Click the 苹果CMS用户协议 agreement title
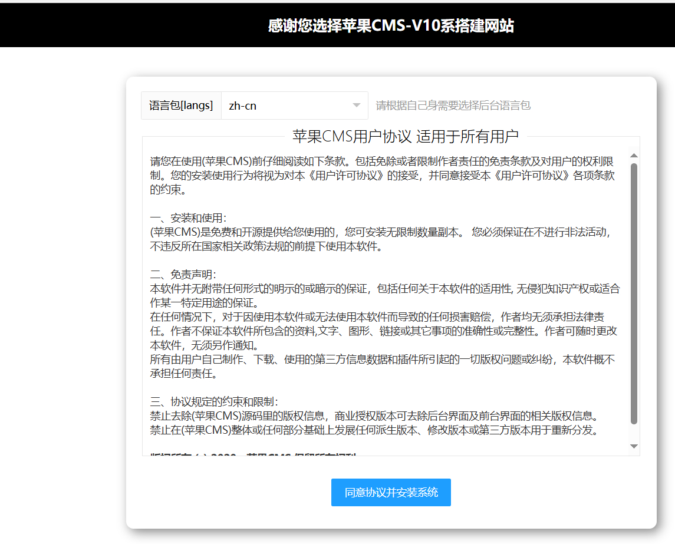This screenshot has height=544, width=675. point(406,136)
